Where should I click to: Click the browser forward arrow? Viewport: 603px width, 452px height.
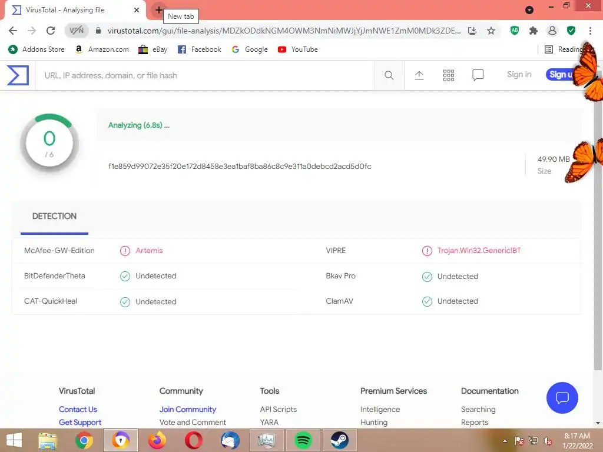32,31
